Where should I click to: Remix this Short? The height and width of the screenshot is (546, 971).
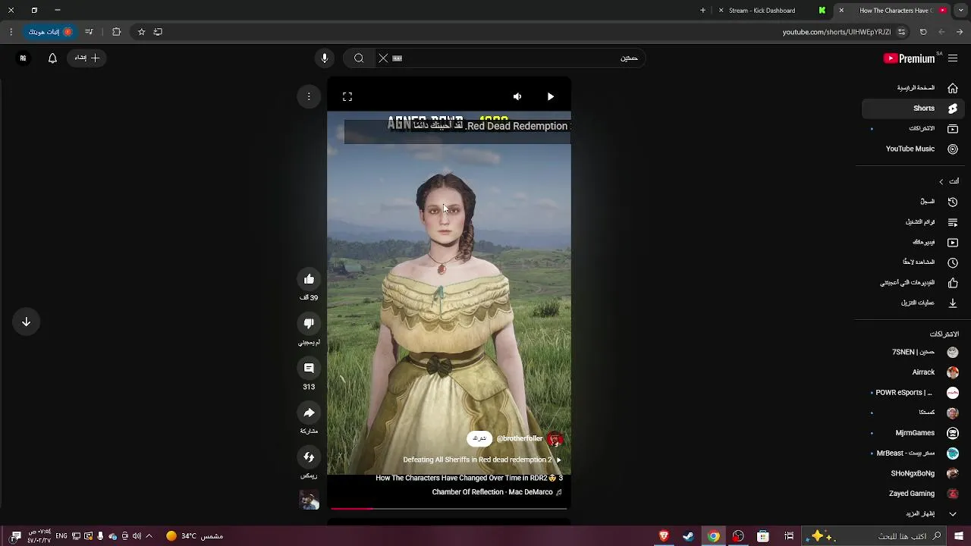(x=309, y=457)
